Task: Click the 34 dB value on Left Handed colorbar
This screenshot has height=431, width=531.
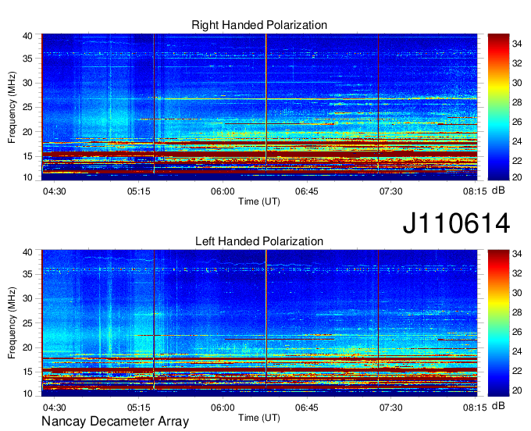Action: click(x=517, y=254)
